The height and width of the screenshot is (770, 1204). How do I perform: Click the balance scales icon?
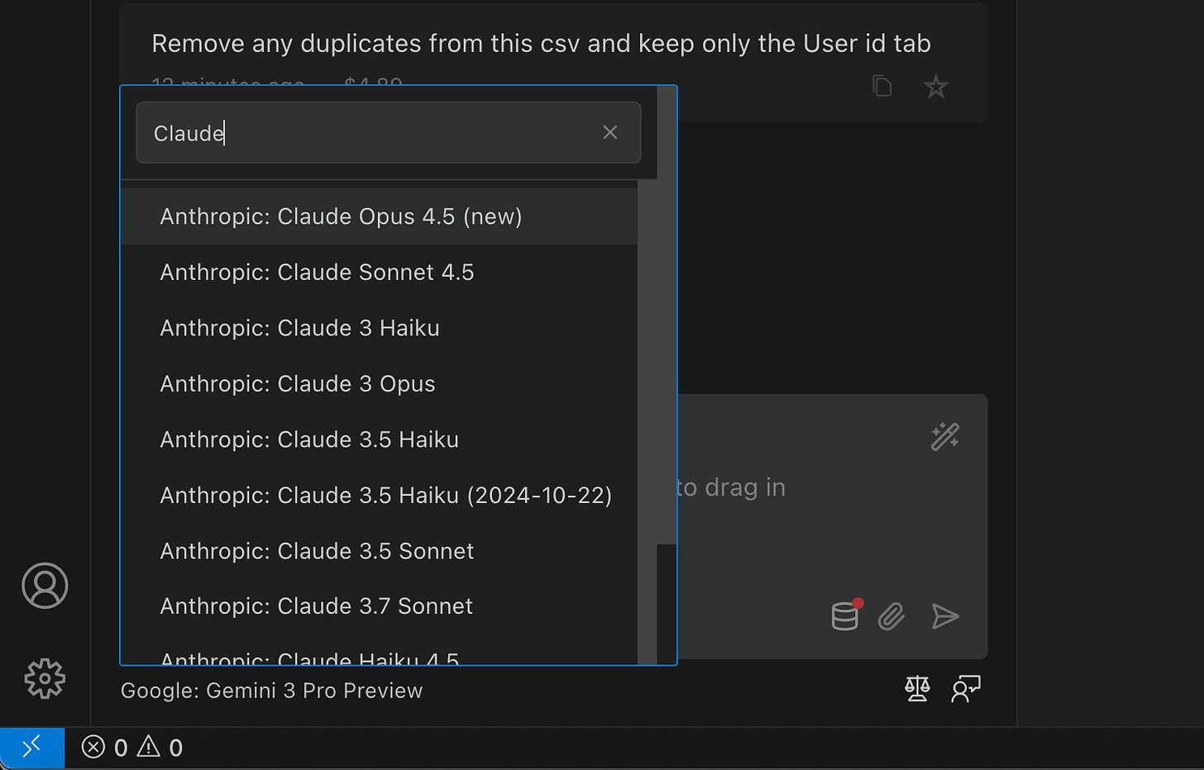(917, 688)
